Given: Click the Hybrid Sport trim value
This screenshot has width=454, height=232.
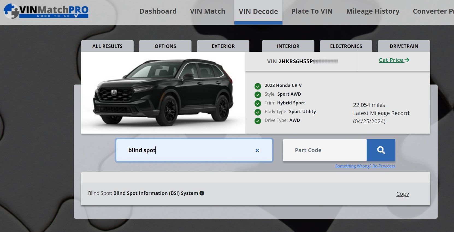Looking at the screenshot, I should coord(291,103).
